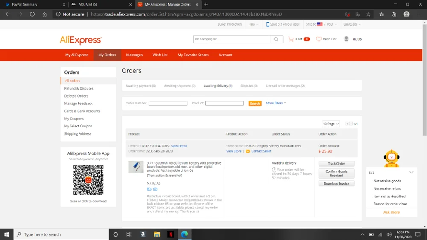Open My AliExpress in the red menu
The width and height of the screenshot is (427, 240).
77,55
